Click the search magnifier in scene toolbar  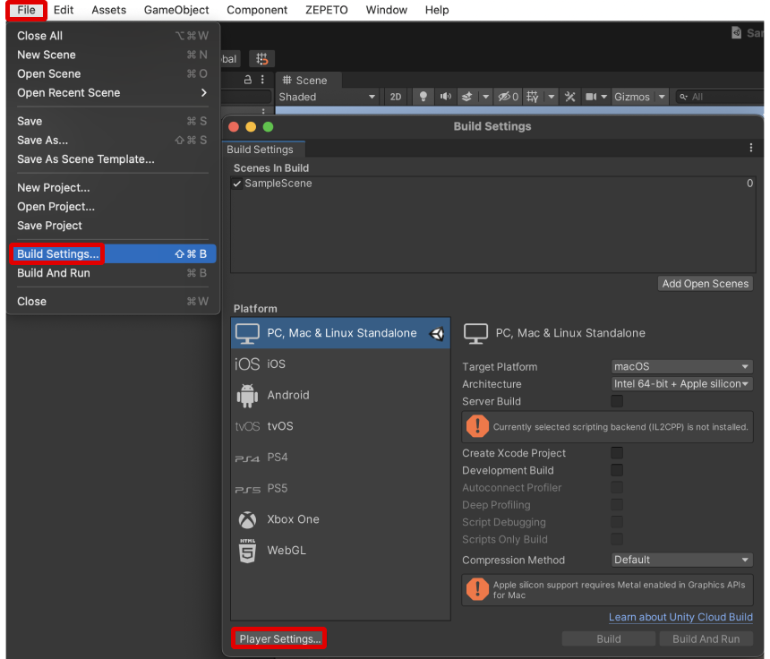pos(683,98)
